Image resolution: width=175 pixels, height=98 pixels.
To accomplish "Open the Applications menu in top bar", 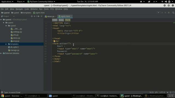I will click(x=7, y=2).
